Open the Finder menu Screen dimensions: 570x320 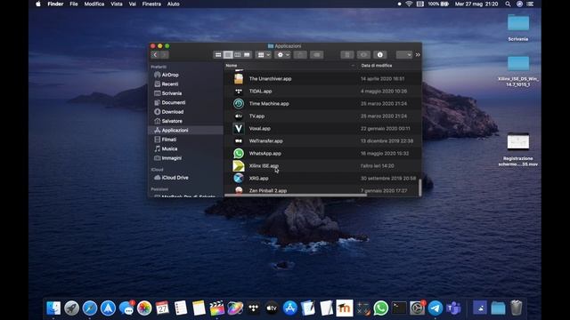(55, 4)
